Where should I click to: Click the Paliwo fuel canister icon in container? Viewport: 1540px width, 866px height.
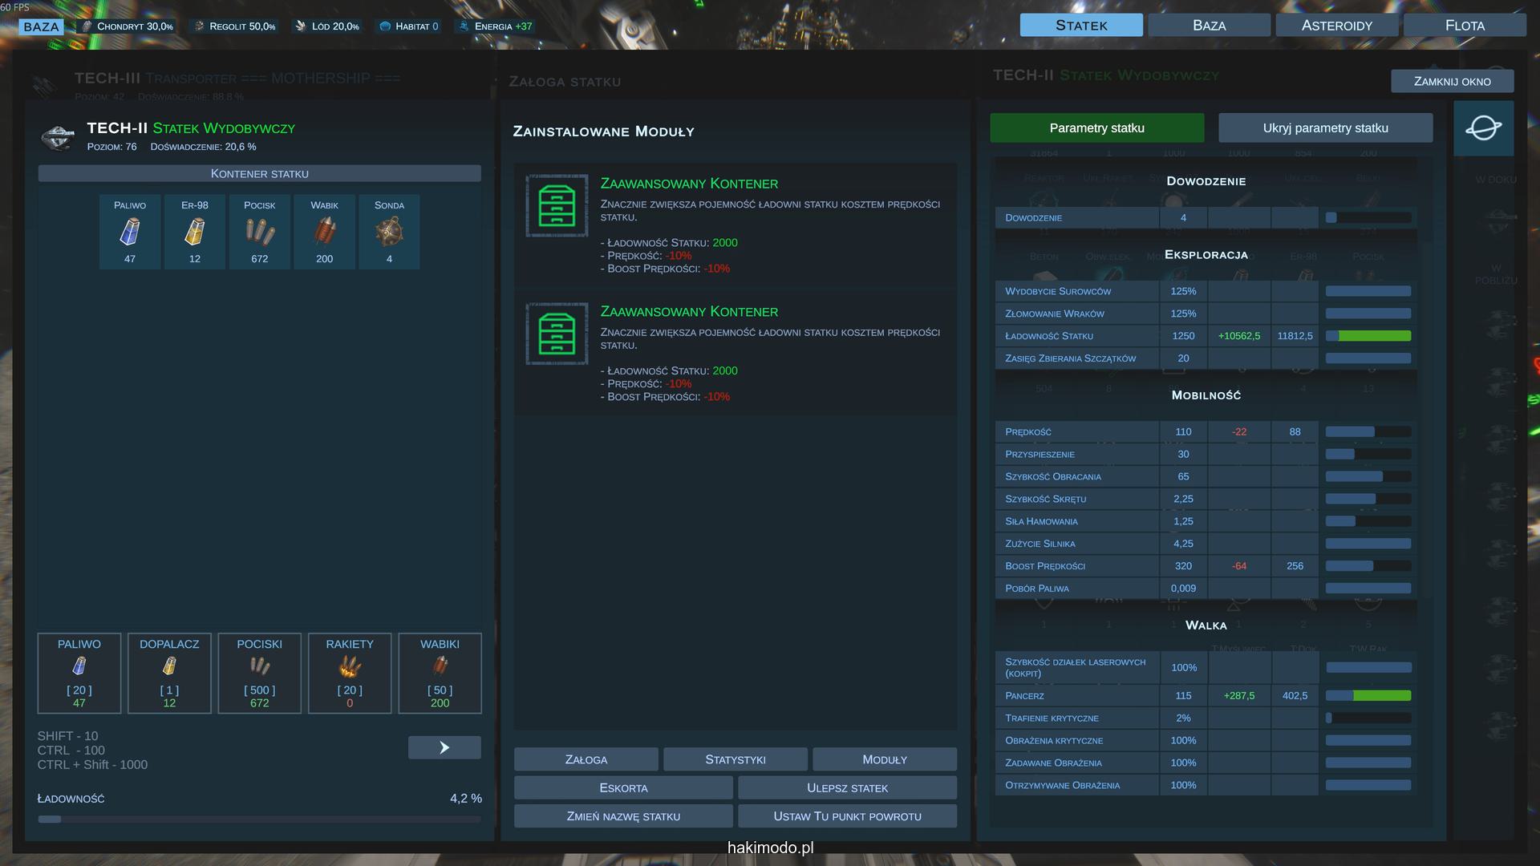(x=130, y=232)
